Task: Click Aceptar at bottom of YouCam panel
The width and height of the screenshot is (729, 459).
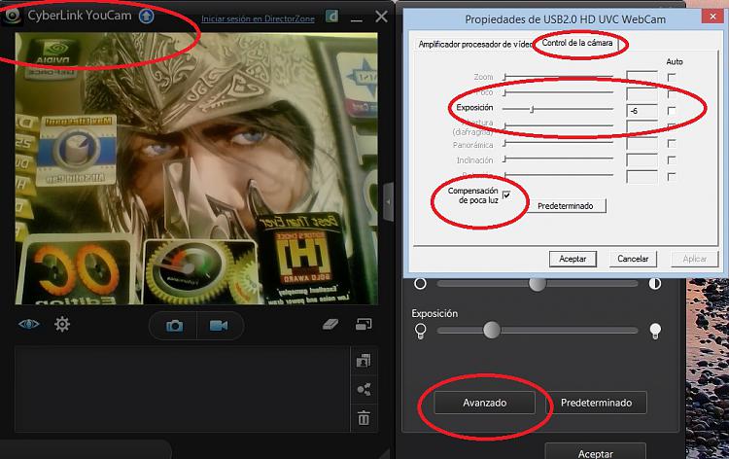Action: pyautogui.click(x=596, y=453)
